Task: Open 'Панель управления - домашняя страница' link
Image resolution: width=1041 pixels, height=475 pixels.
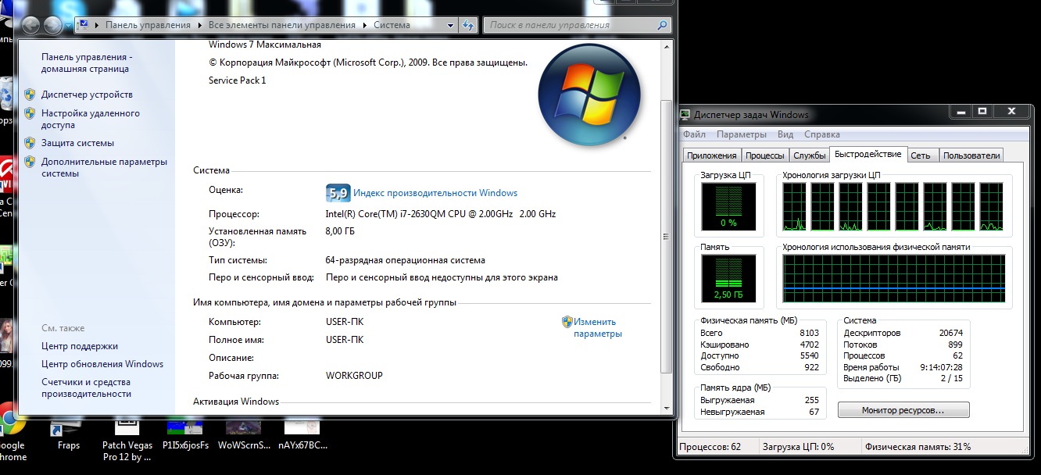Action: pos(87,63)
